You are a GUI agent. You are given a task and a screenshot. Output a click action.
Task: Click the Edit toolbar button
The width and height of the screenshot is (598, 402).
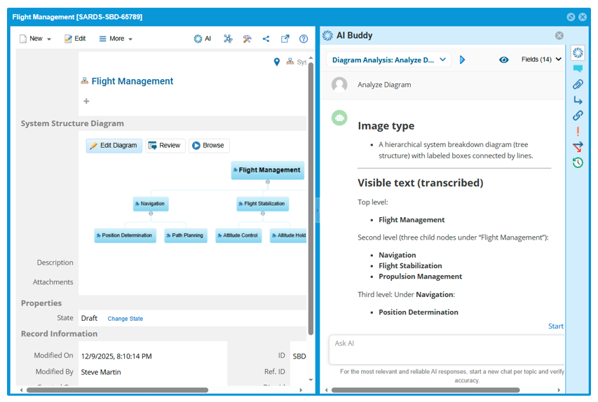click(x=75, y=39)
